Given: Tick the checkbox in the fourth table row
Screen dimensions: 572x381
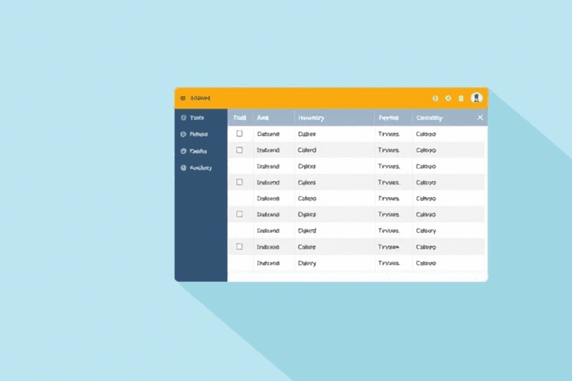Looking at the screenshot, I should [x=240, y=182].
